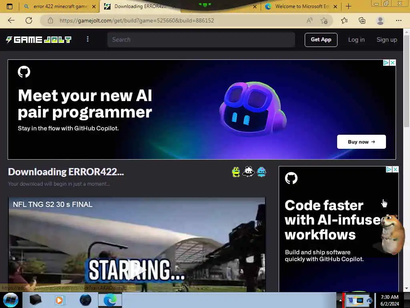
Task: Click 'Meet your new AI pair programmer' headline
Action: (85, 104)
